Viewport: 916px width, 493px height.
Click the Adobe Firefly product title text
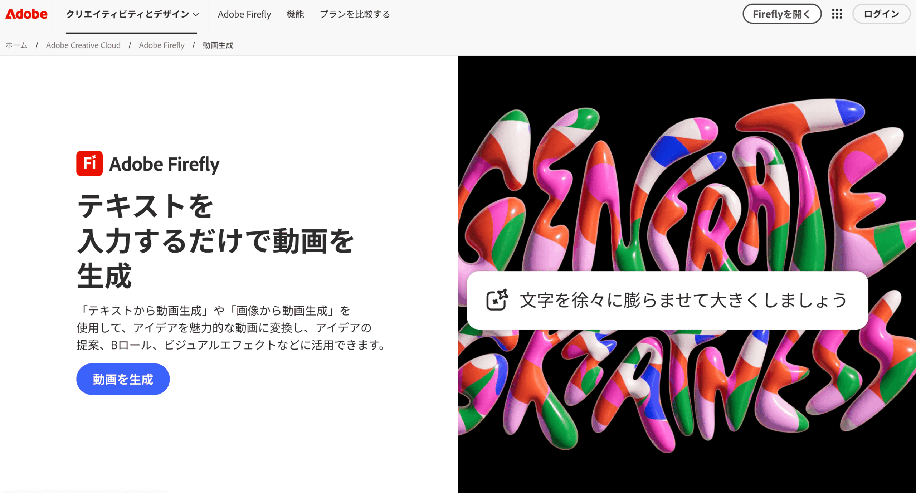tap(164, 164)
